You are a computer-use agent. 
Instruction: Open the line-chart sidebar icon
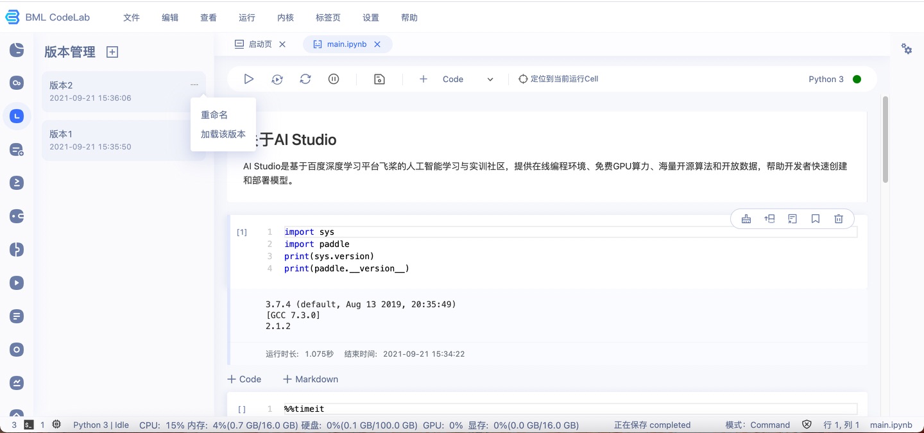[x=17, y=383]
